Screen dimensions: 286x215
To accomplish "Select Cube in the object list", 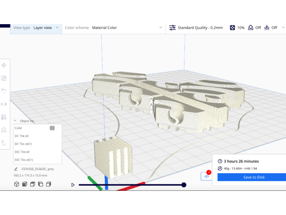I will [18, 128].
